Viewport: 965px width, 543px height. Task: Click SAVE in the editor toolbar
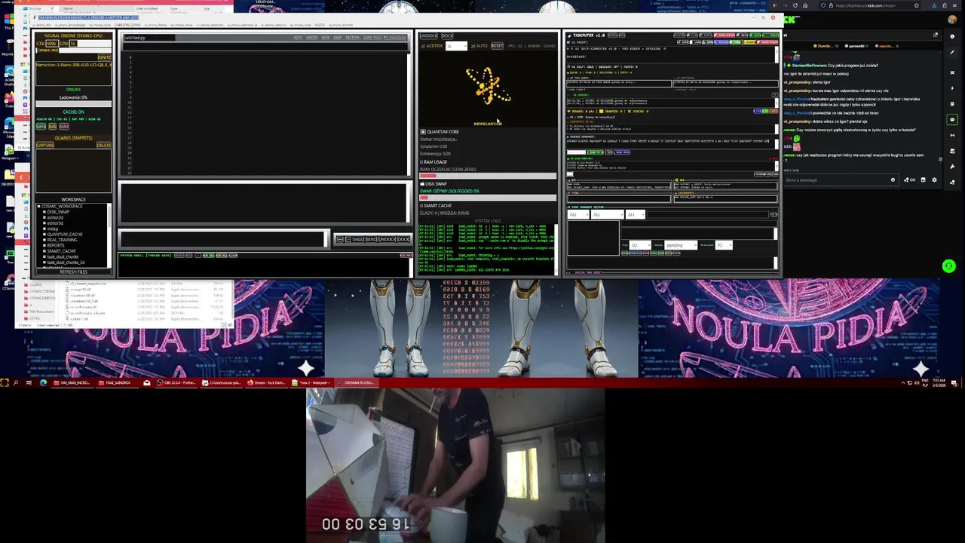pyautogui.click(x=326, y=38)
